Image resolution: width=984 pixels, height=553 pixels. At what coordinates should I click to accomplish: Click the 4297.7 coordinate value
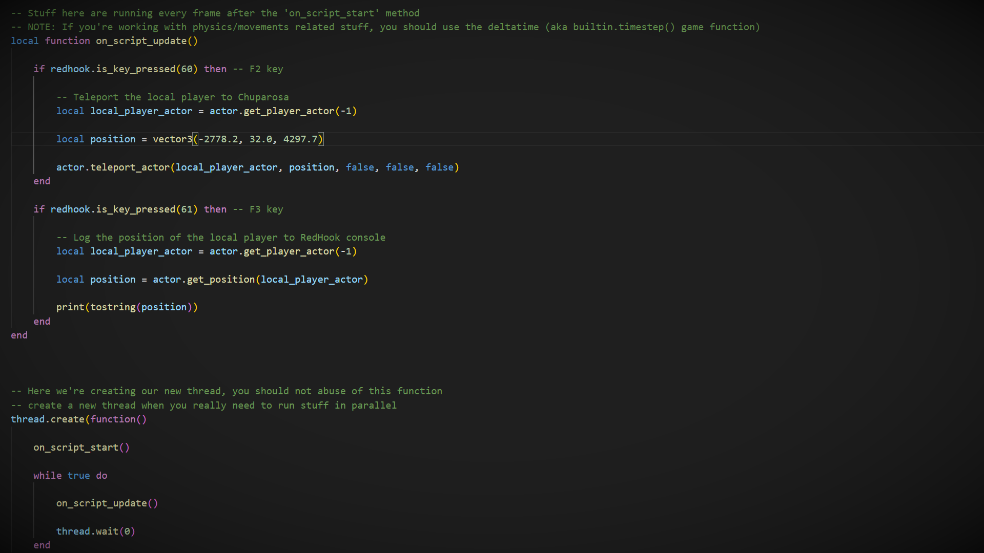pos(300,139)
